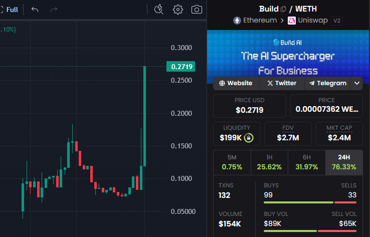
Task: Select the 1H timeframe tab
Action: [x=269, y=162]
